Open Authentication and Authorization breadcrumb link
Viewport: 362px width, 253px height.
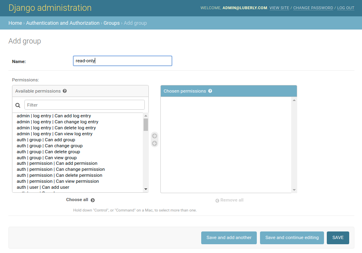click(x=62, y=23)
